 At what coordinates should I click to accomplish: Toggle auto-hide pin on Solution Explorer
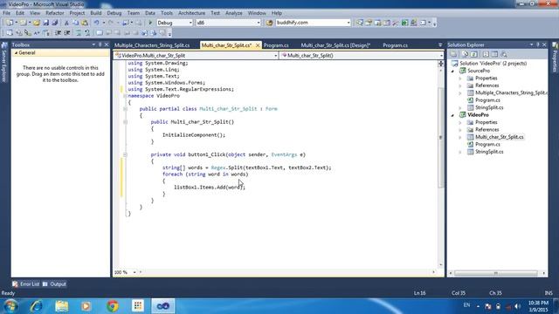click(x=538, y=44)
